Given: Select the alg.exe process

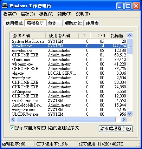Looking at the screenshot, I should [69, 73].
